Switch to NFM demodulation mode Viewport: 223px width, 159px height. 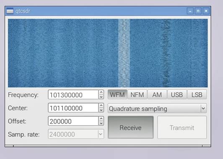(x=137, y=94)
